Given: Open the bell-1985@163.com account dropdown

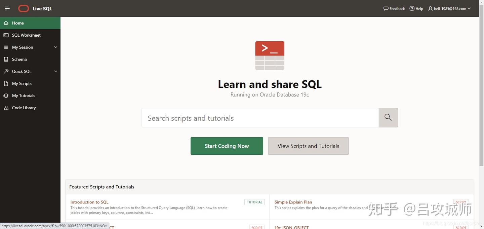Looking at the screenshot, I should [449, 8].
